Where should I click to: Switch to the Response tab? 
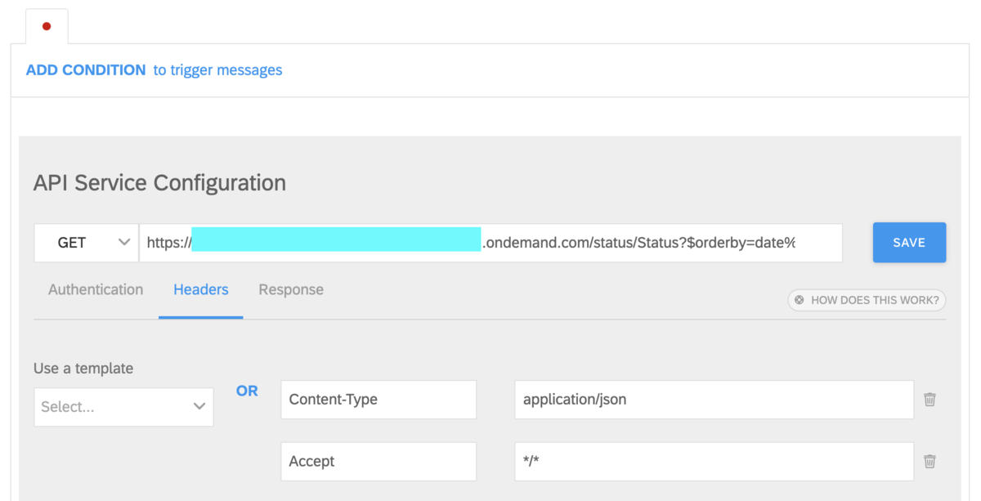[x=291, y=289]
